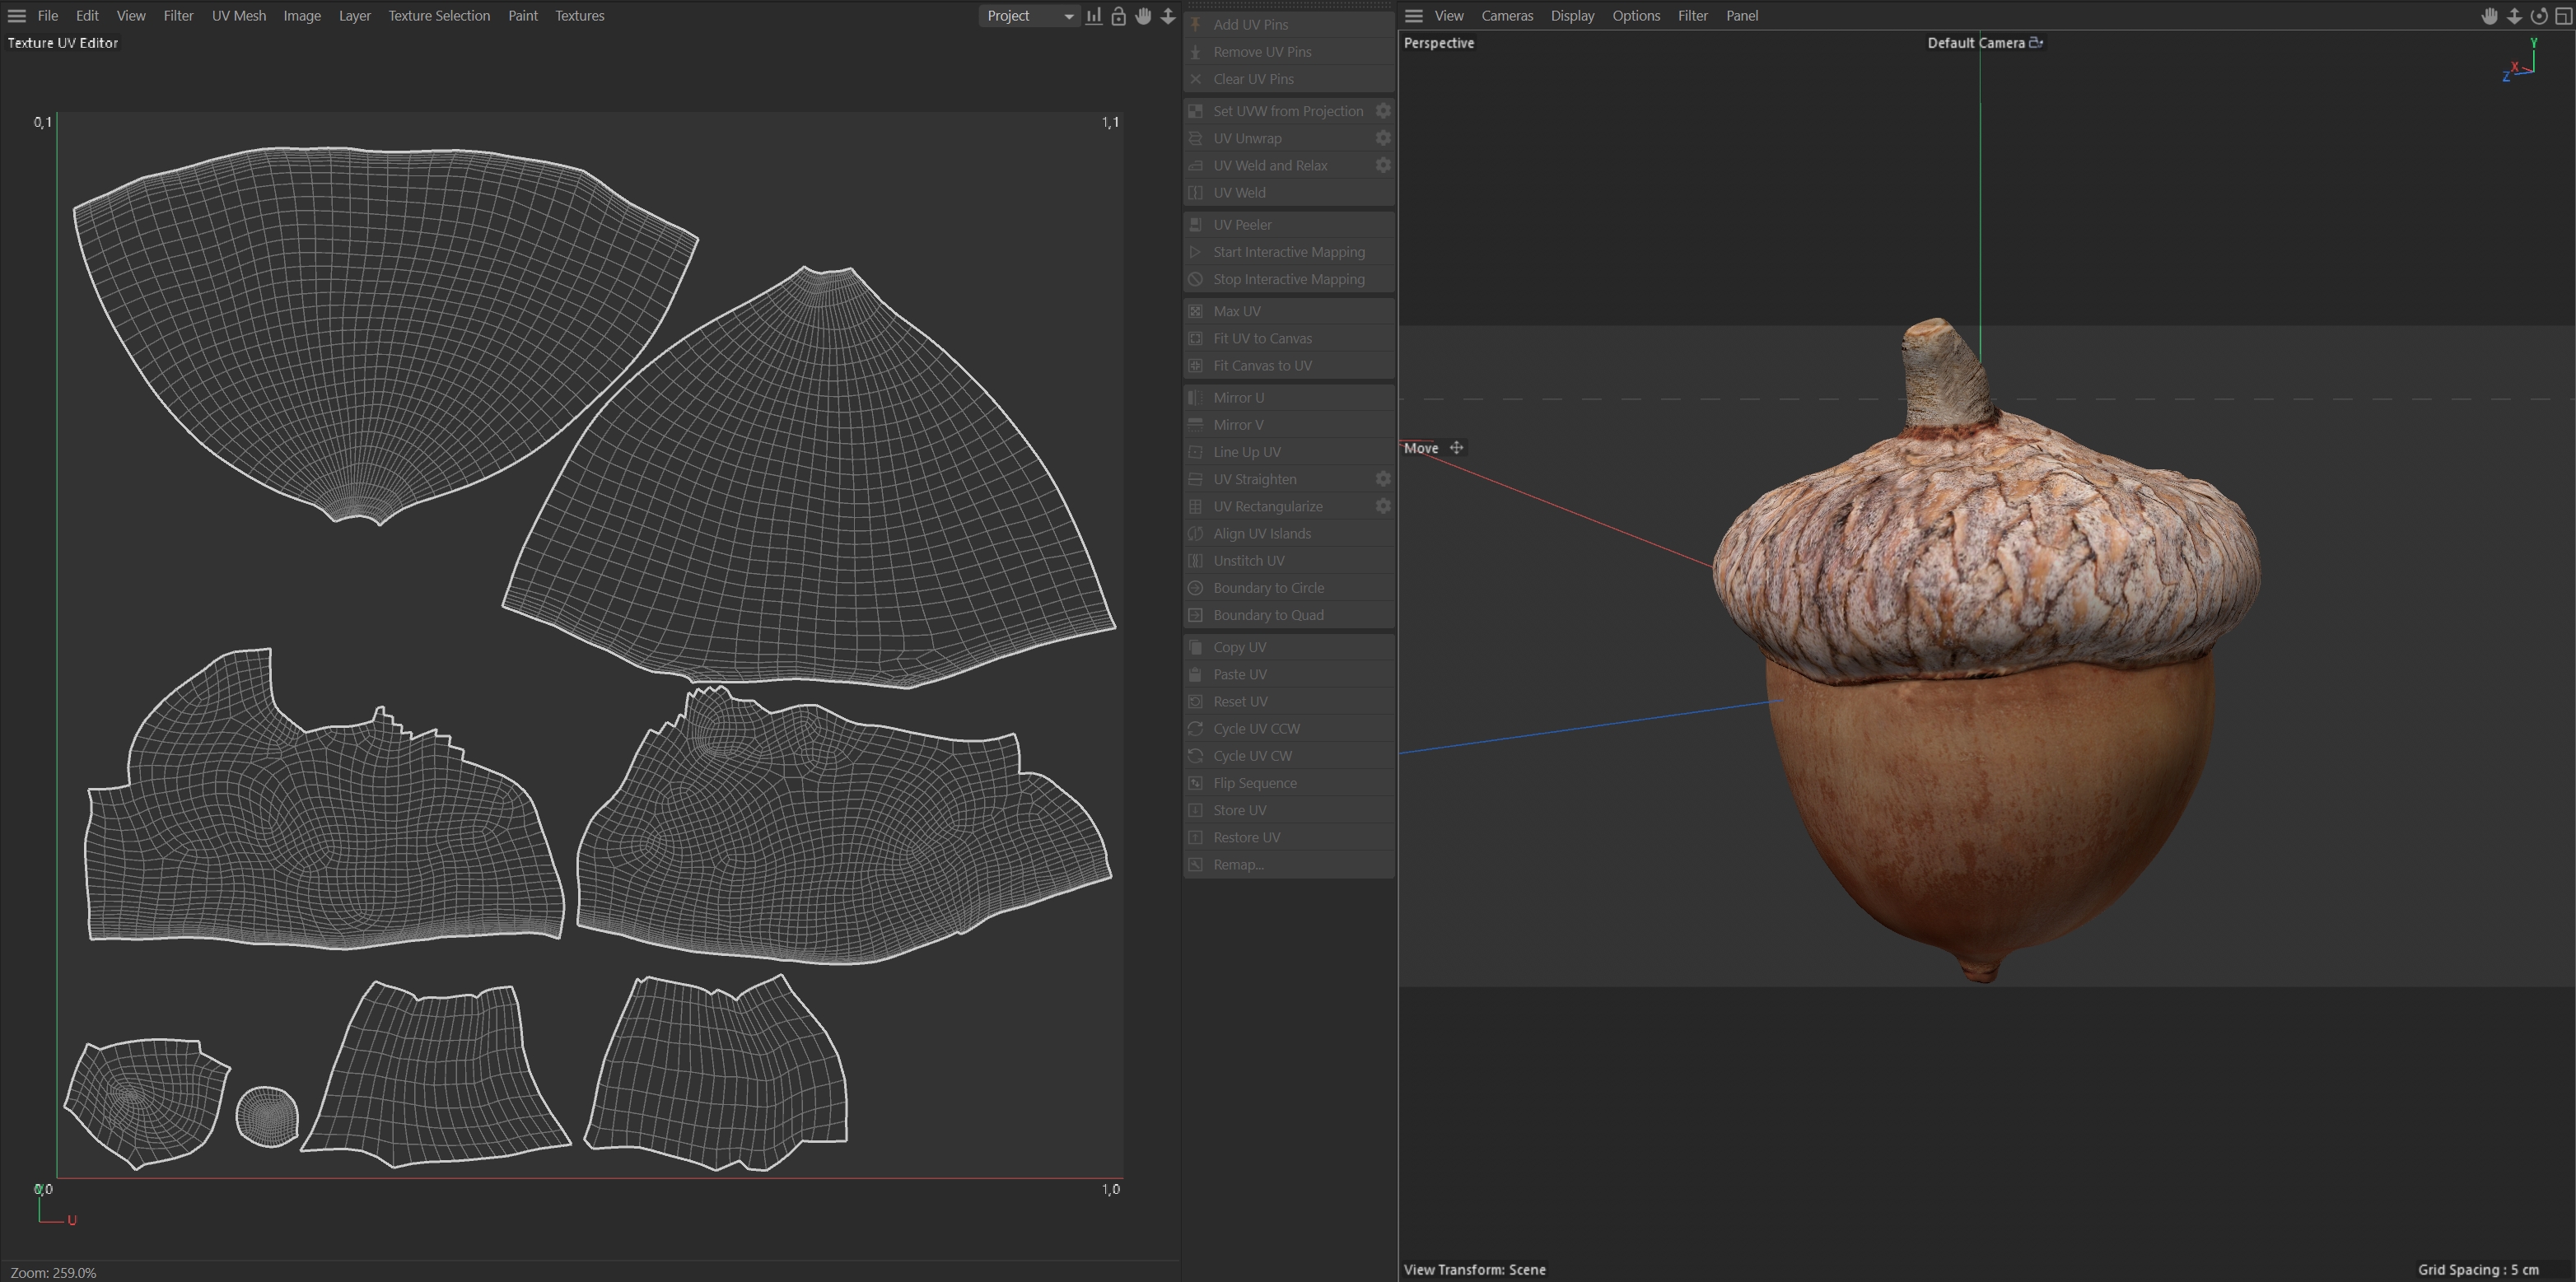Open Set UVW from Projection settings gear

tap(1383, 111)
